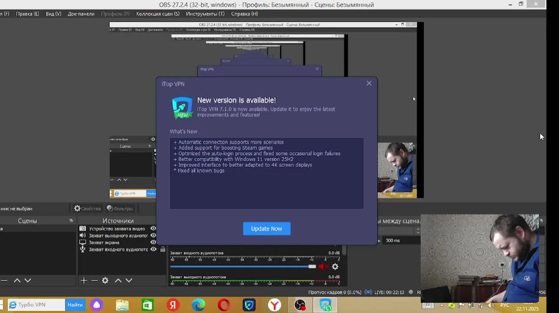Toggle lock on Захват входного аудиопотока source
The height and width of the screenshot is (313, 559).
click(x=163, y=250)
